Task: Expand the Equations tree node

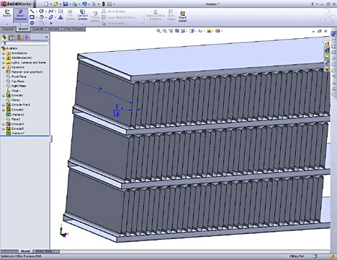Action: [x=4, y=67]
